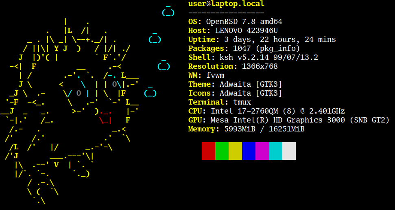Click the blue color block
Viewport: 395px width, 210px height.
click(x=249, y=151)
